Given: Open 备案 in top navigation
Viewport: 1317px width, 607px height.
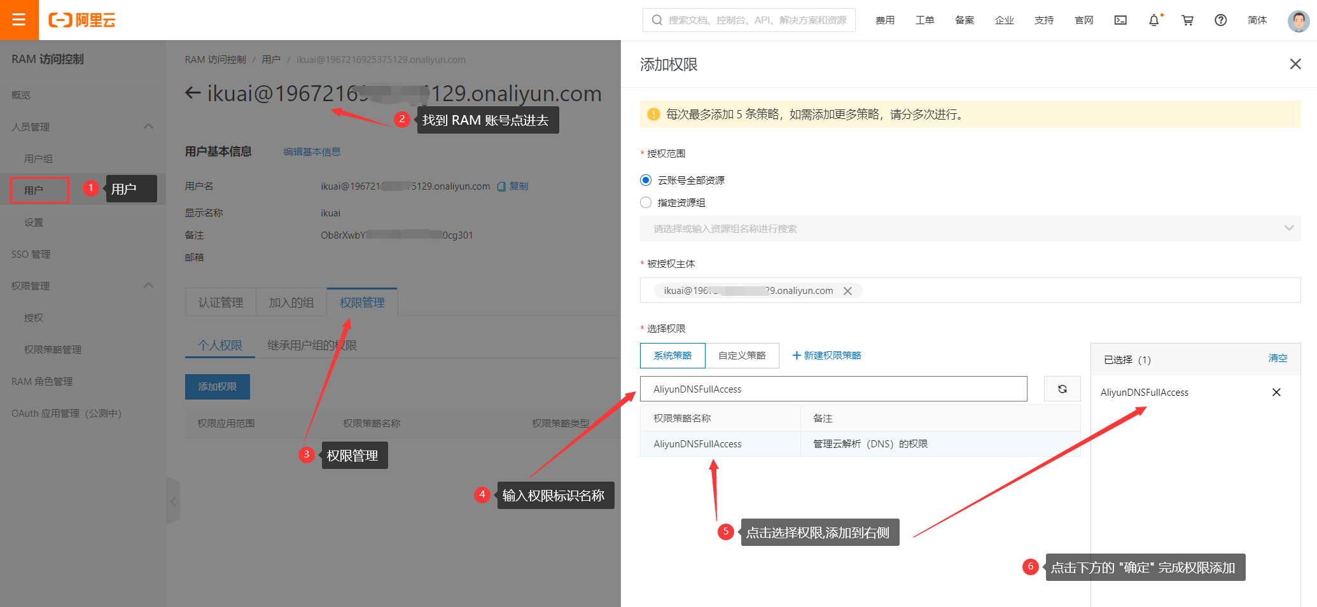Looking at the screenshot, I should coord(965,20).
